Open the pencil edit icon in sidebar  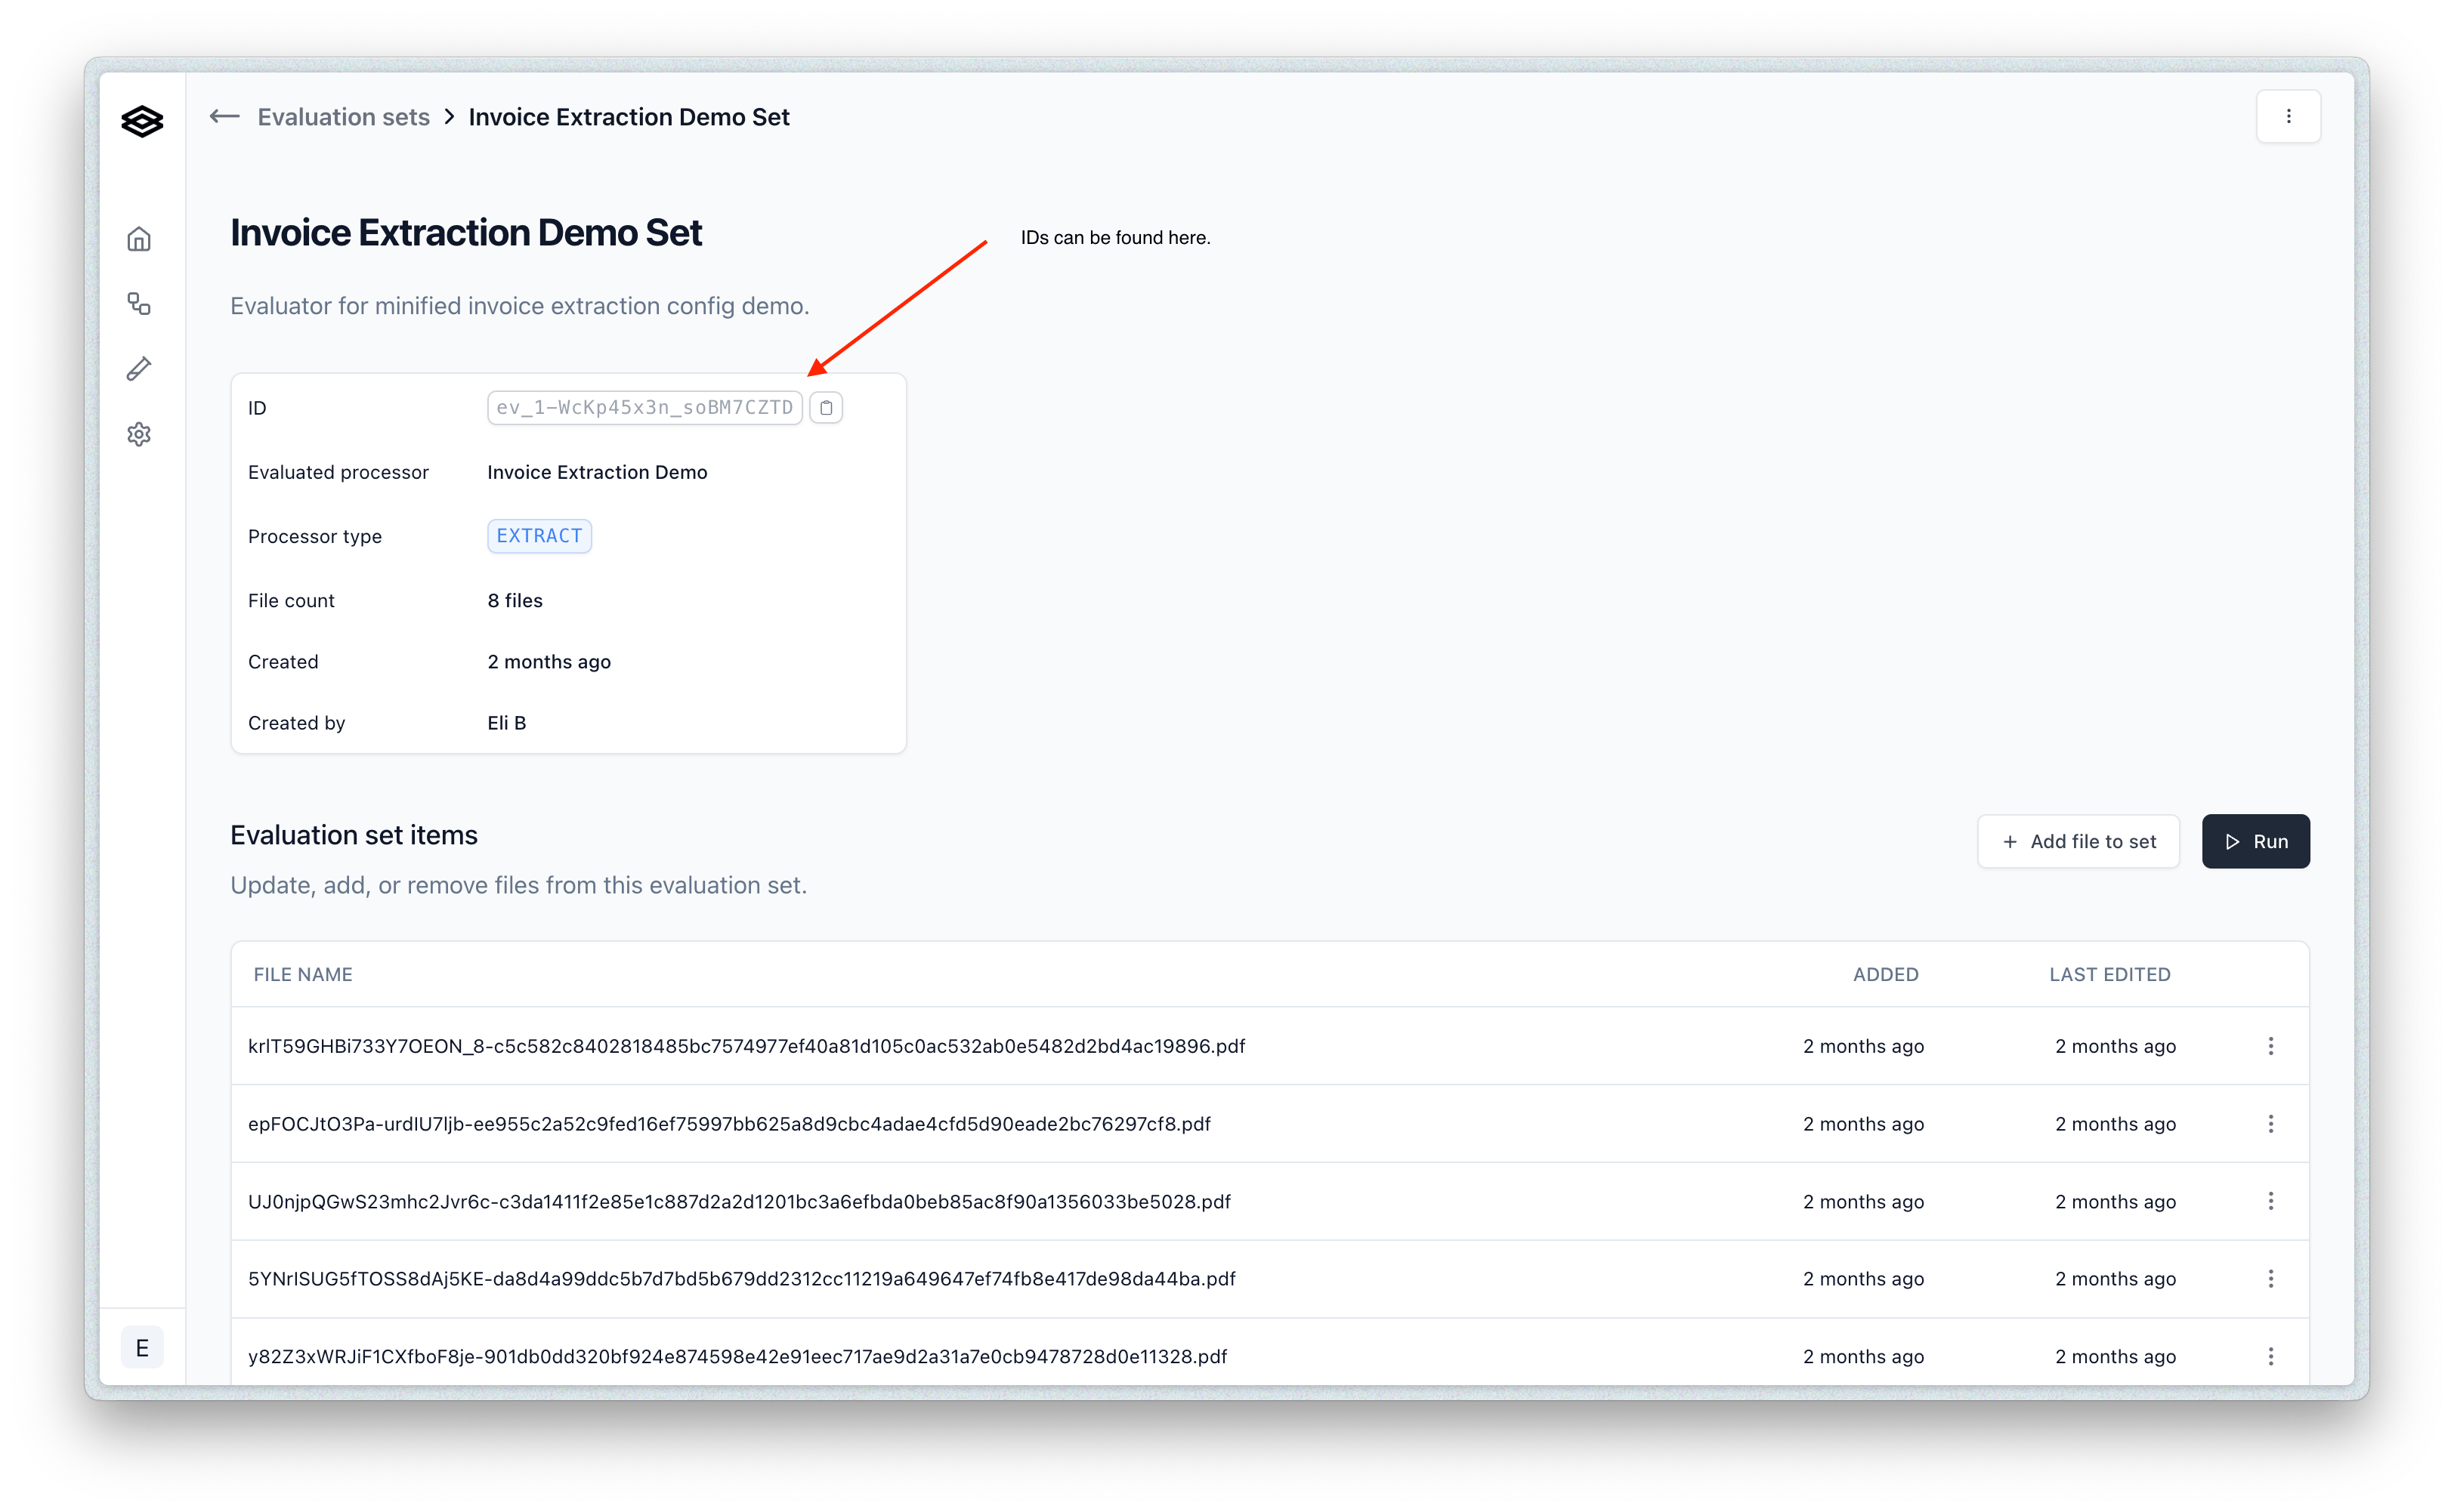pos(139,369)
